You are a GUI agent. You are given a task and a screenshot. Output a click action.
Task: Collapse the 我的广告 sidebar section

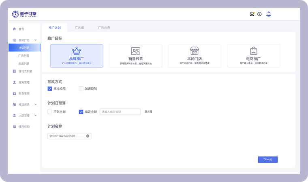pyautogui.click(x=36, y=40)
